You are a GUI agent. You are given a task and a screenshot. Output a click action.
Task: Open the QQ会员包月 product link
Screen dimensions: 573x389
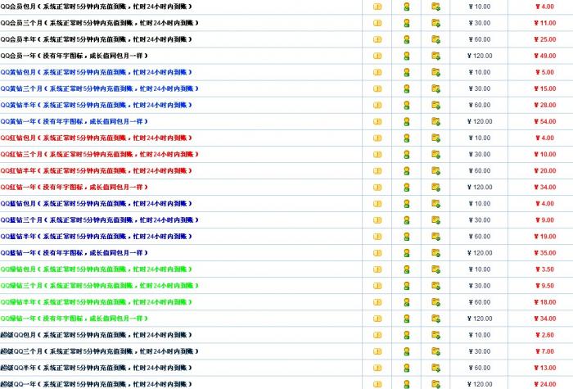pos(96,7)
